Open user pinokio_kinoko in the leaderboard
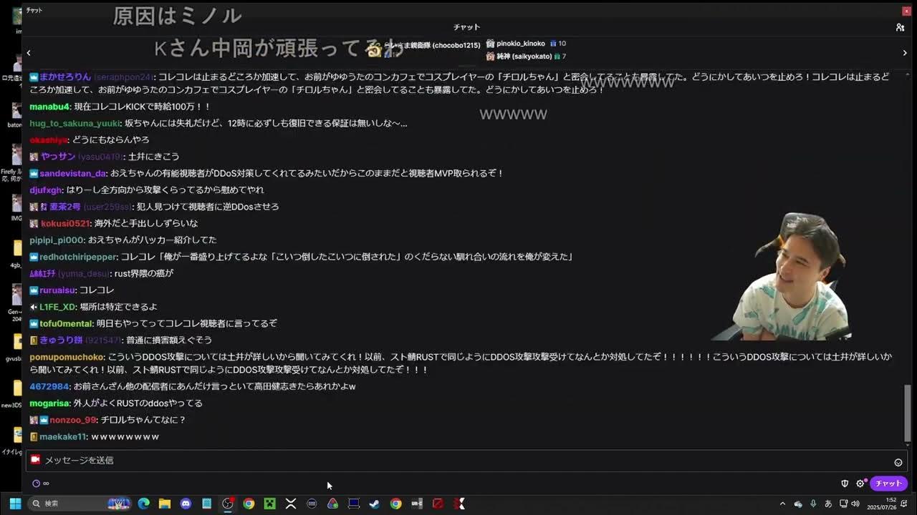 tap(520, 44)
